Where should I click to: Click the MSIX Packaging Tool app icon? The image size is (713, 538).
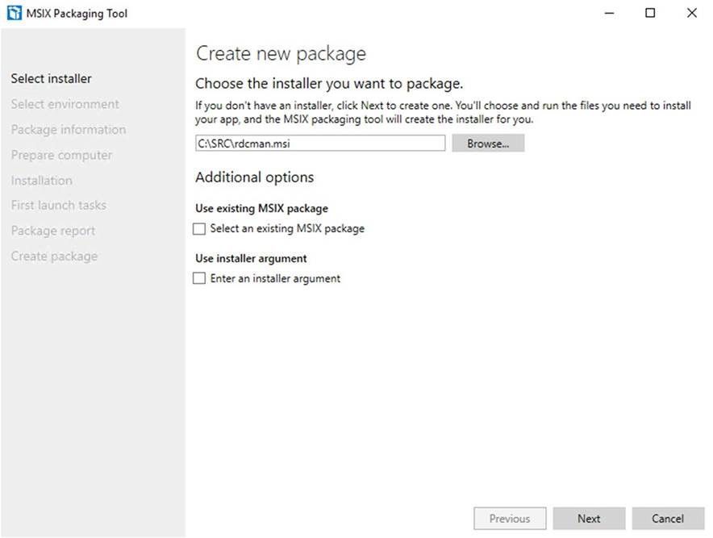(x=14, y=13)
